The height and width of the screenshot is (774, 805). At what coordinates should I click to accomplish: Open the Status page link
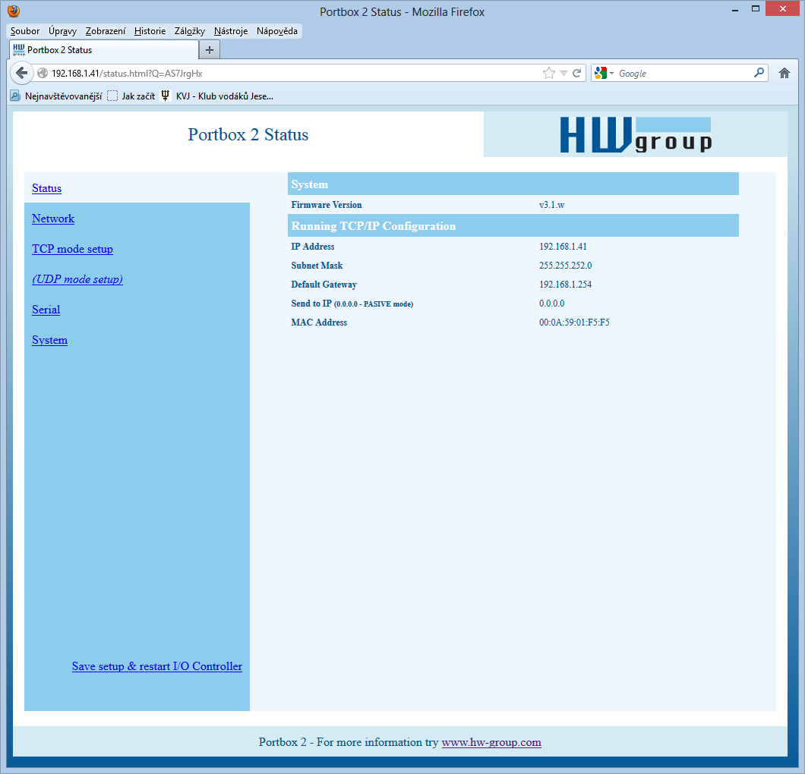tap(47, 188)
